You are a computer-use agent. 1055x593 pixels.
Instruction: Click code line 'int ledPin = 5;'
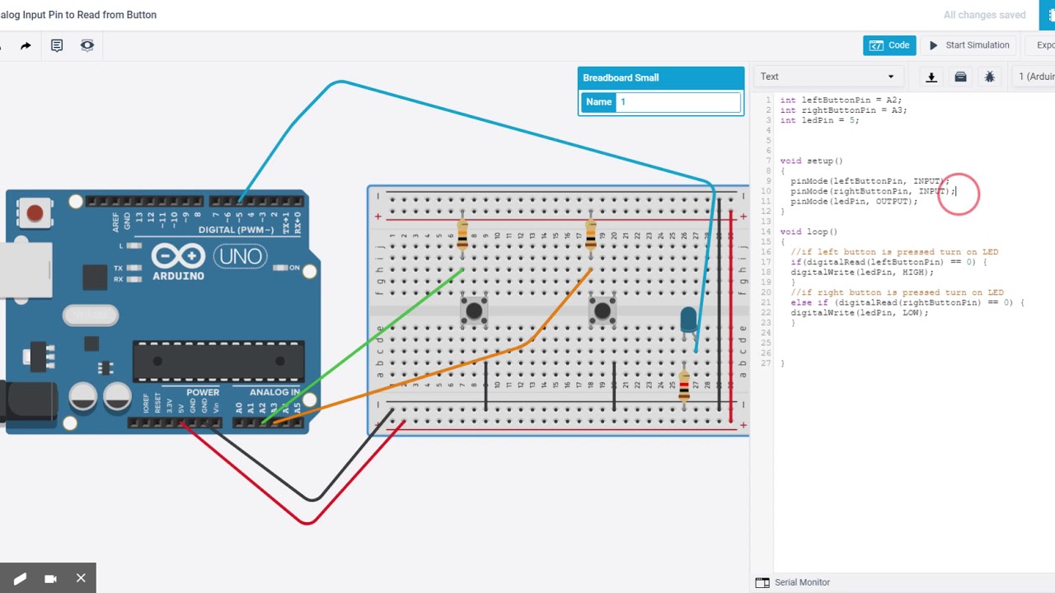click(819, 120)
